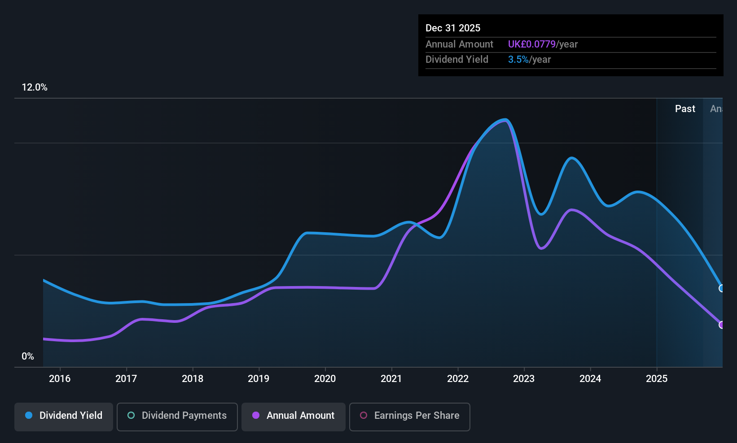Click the 2025 x-axis label
This screenshot has height=443, width=737.
click(657, 378)
